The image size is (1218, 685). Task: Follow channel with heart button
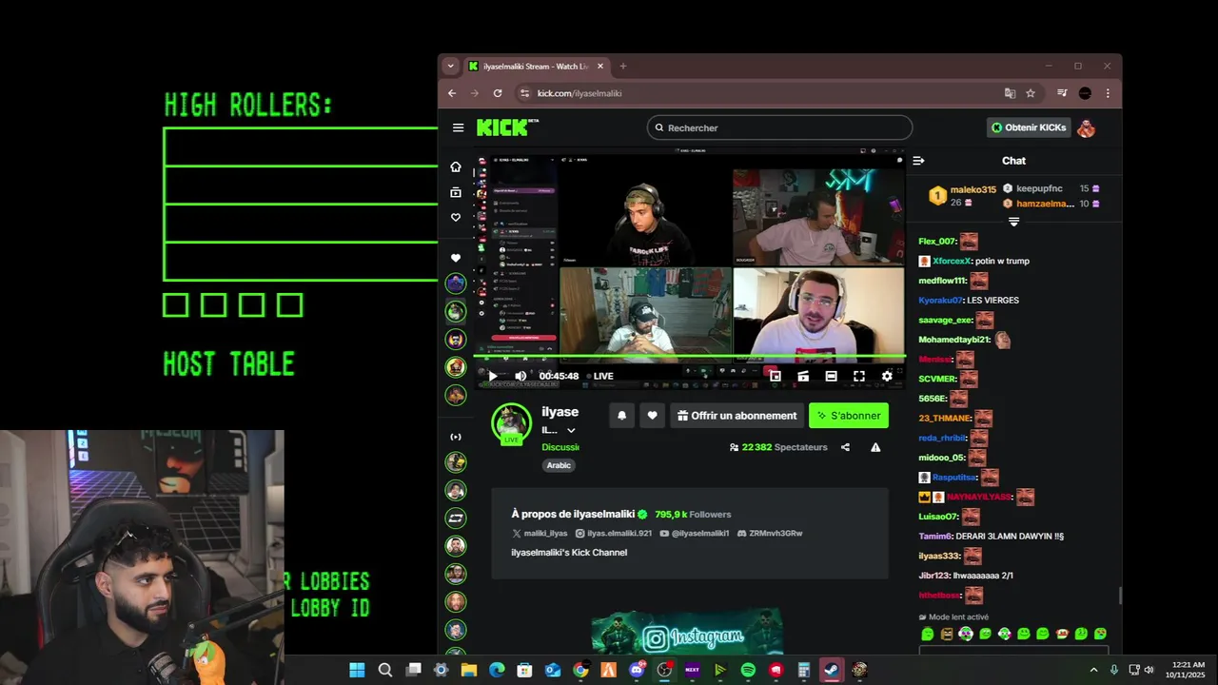coord(652,416)
